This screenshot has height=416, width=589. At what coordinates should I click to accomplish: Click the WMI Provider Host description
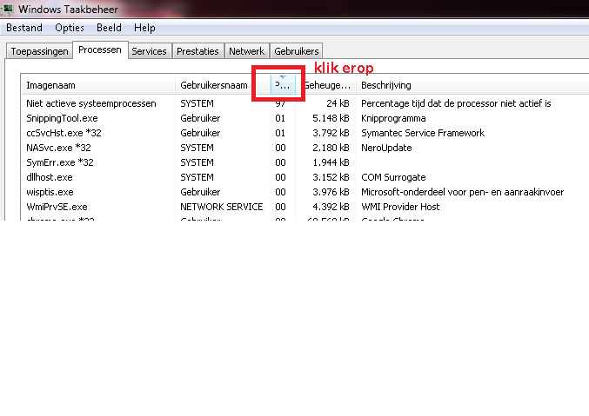click(400, 207)
